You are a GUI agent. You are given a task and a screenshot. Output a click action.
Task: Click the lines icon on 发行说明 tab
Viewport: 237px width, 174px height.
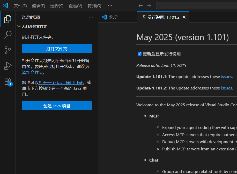coord(144,17)
